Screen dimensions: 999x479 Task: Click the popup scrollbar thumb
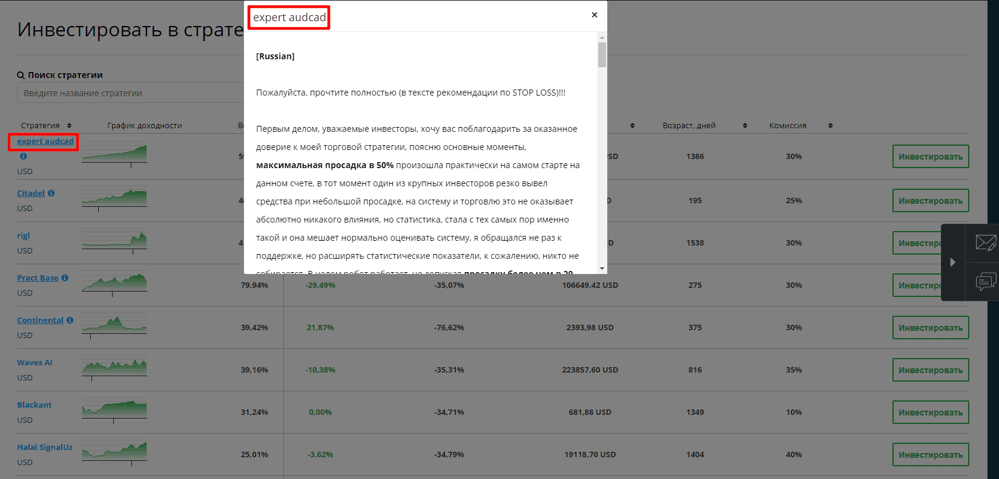click(602, 54)
